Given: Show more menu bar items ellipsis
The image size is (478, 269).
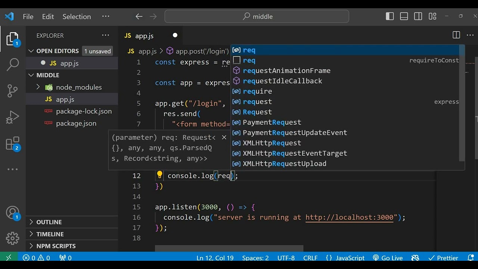Looking at the screenshot, I should 106,16.
